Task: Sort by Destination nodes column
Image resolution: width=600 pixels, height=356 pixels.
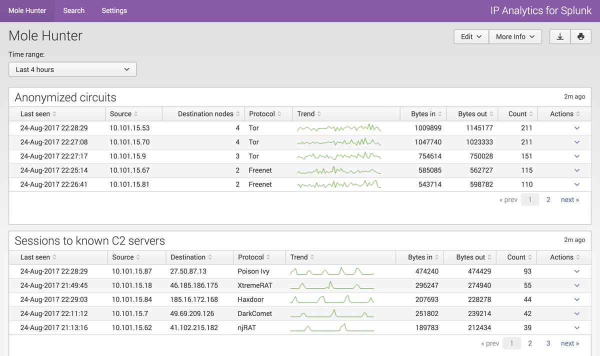Action: 209,114
